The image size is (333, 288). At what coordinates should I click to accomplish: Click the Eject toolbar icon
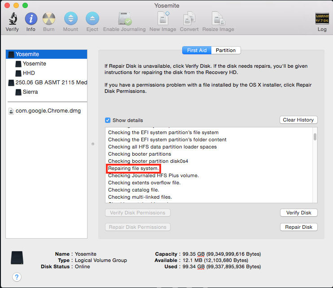[92, 18]
